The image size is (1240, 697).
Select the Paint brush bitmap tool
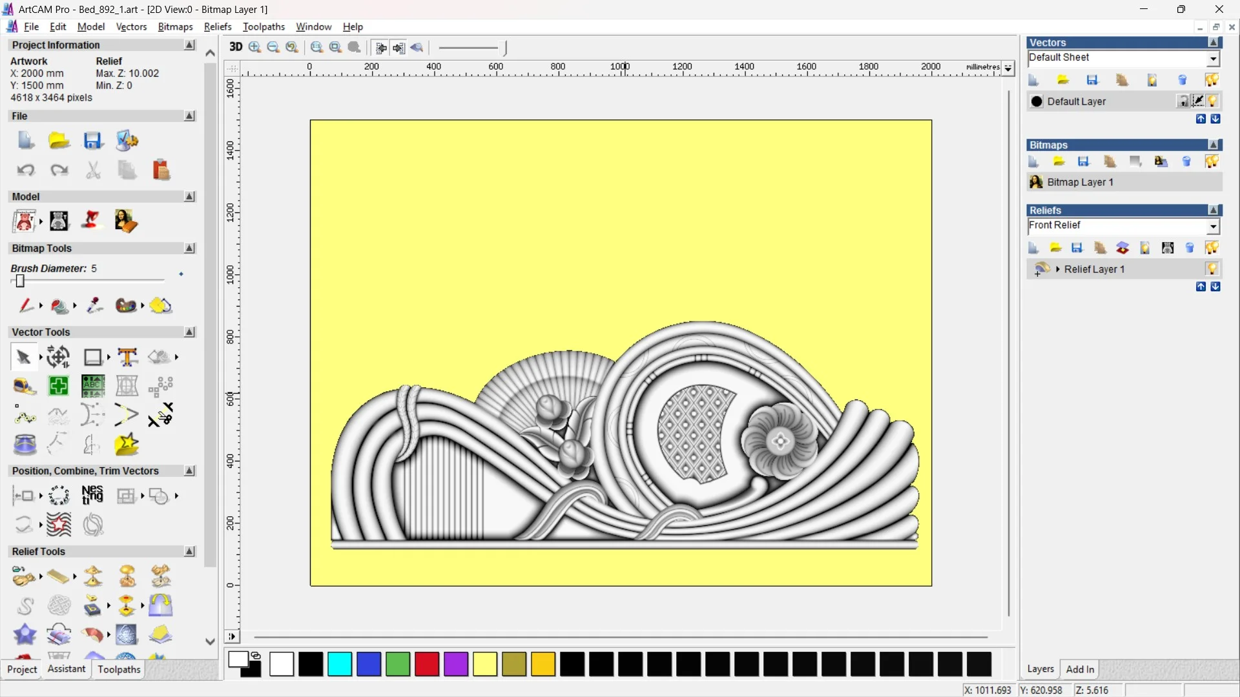tap(25, 305)
